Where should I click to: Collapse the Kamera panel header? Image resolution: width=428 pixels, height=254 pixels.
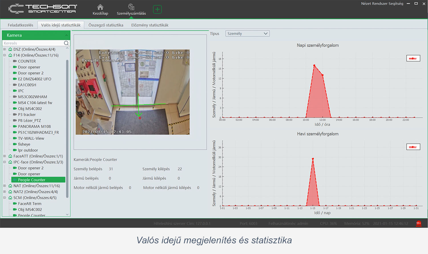(66, 35)
